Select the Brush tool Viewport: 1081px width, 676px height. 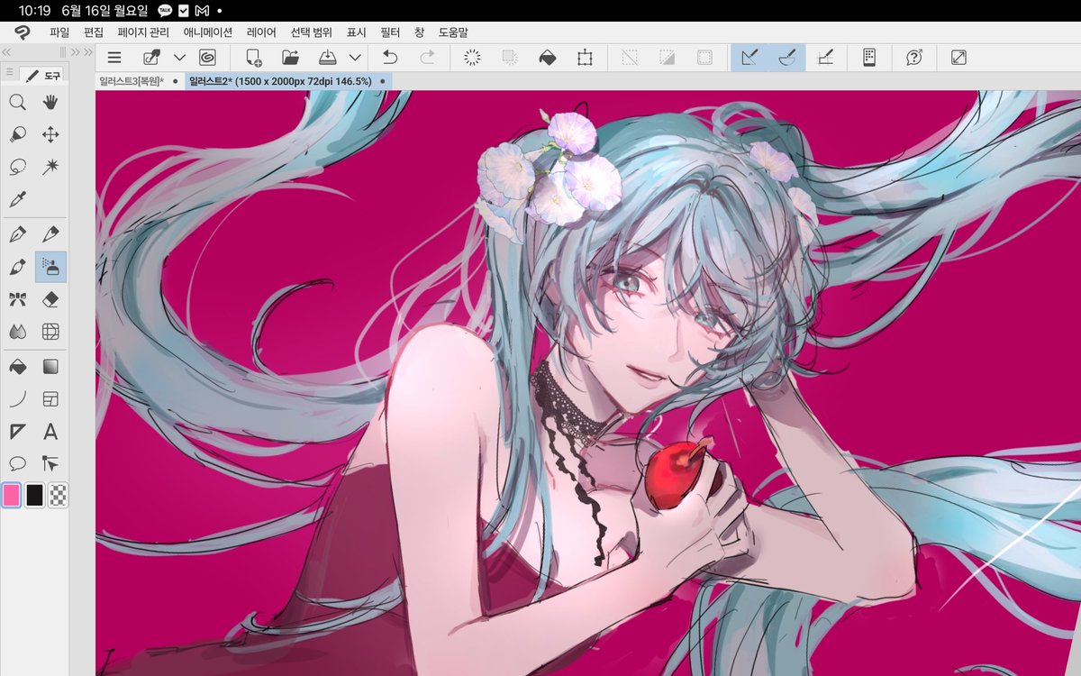[x=17, y=268]
